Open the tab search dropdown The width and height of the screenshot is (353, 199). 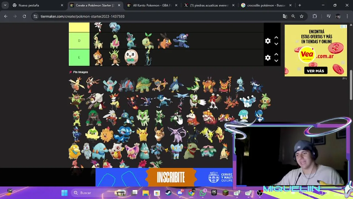5,5
